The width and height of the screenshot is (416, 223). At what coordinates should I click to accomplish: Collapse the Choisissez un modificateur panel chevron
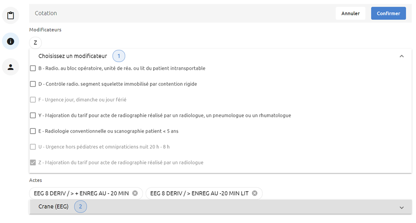402,56
